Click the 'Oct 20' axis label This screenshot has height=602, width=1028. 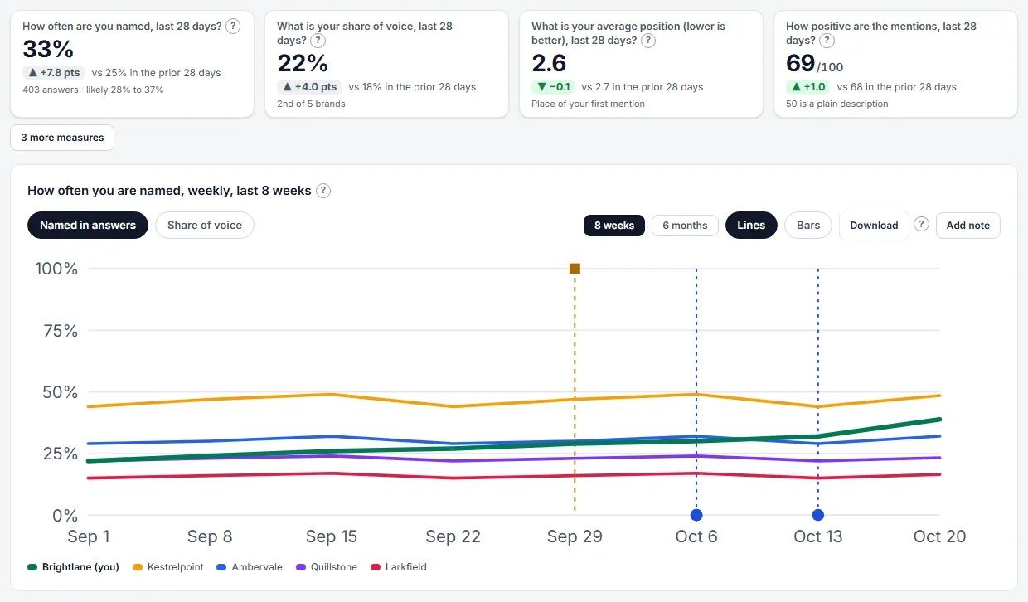(x=939, y=536)
